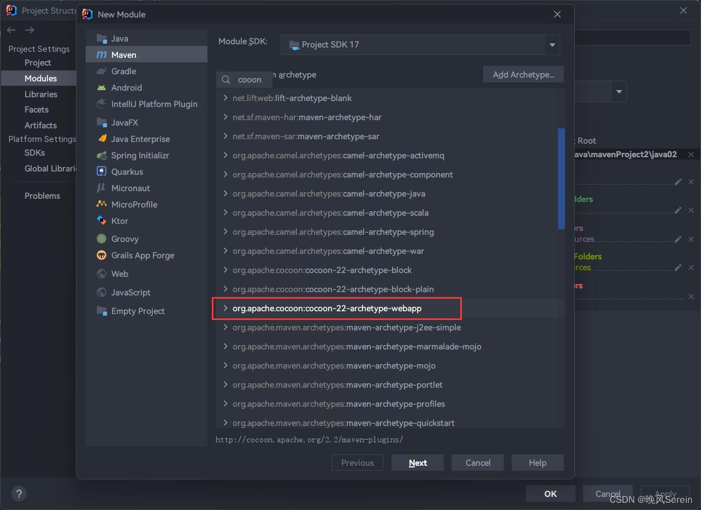Open Global Libraries settings
Image resolution: width=701 pixels, height=510 pixels.
coord(50,169)
